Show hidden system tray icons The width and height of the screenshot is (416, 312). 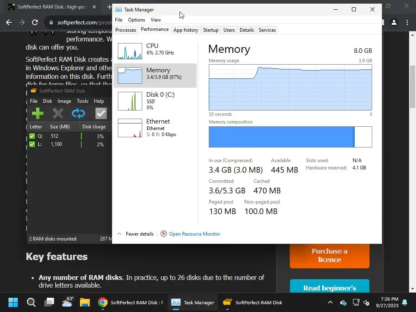tap(330, 302)
